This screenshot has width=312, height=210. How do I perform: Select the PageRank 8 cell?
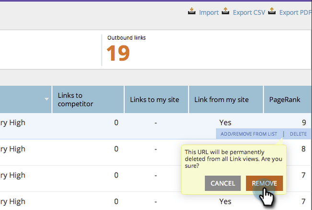pos(303,149)
